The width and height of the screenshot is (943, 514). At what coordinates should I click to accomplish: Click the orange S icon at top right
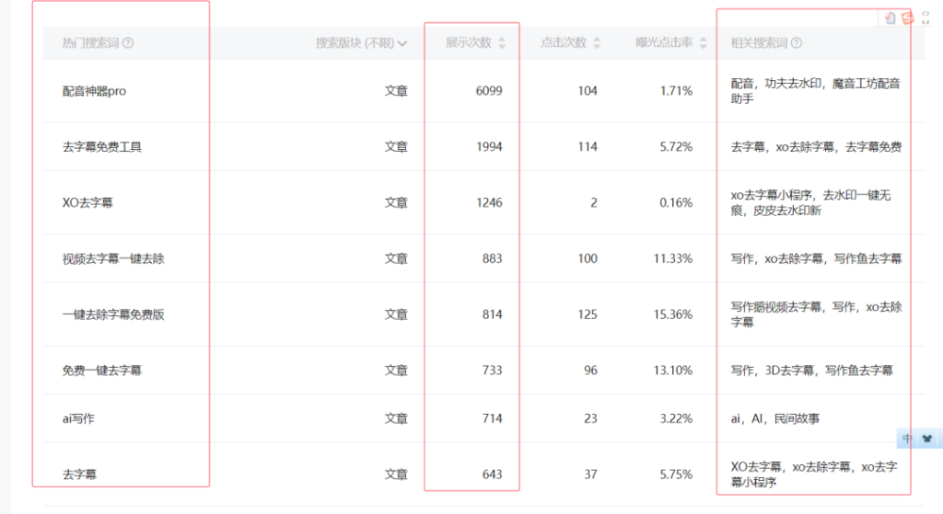tap(907, 17)
